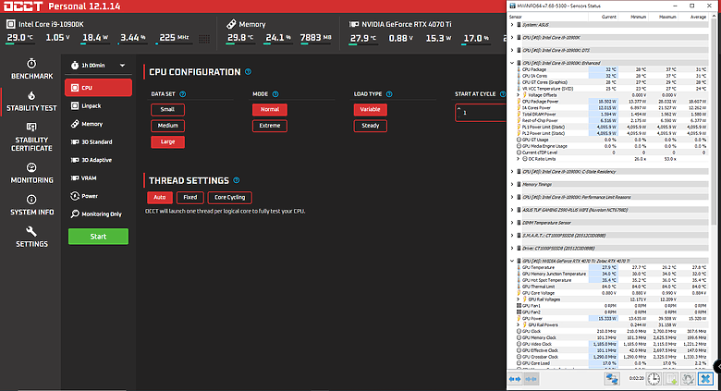This screenshot has height=391, width=721.
Task: Open the System Info section
Action: 31,205
